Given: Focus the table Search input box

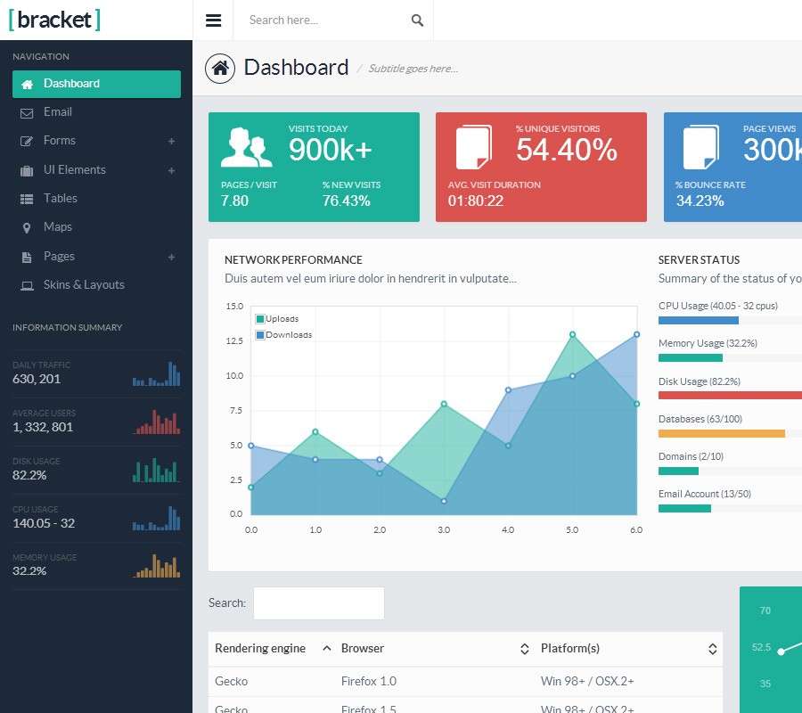Looking at the screenshot, I should click(x=319, y=603).
